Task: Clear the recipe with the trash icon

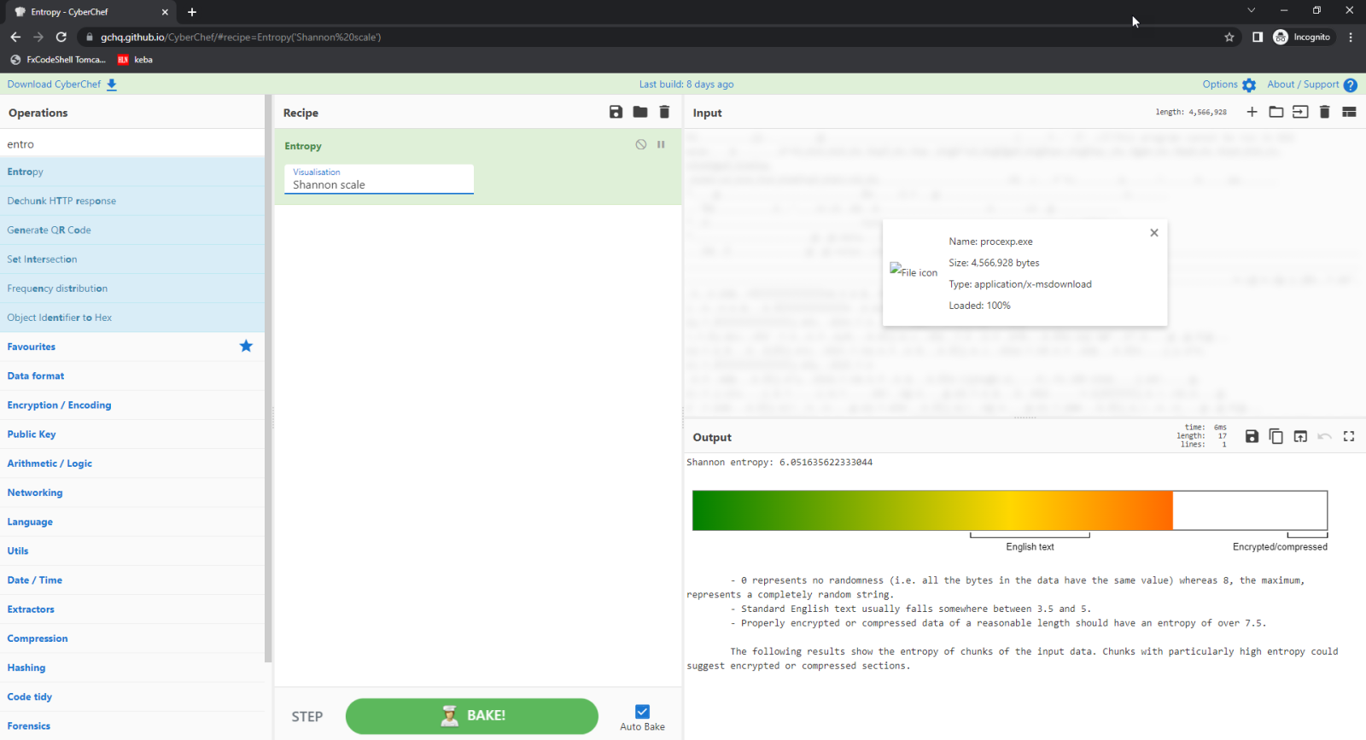Action: pyautogui.click(x=664, y=112)
